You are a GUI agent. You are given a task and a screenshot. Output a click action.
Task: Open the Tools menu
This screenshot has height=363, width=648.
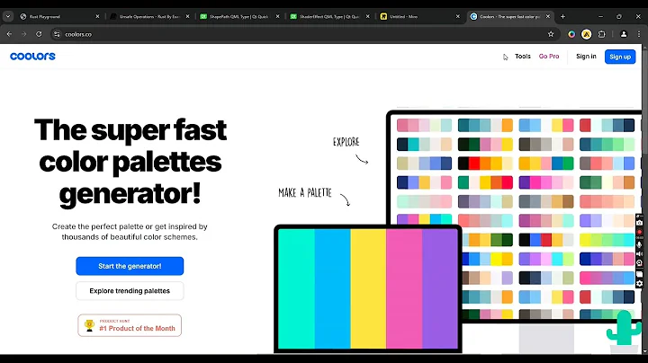(x=522, y=56)
